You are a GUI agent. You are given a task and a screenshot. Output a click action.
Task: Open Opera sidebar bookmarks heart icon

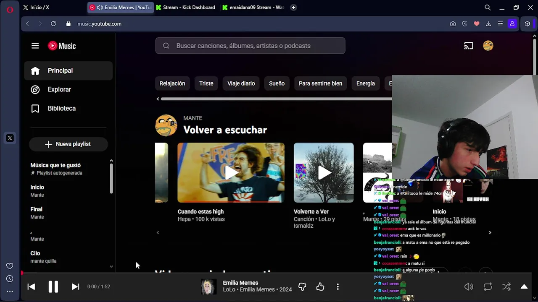pos(10,266)
